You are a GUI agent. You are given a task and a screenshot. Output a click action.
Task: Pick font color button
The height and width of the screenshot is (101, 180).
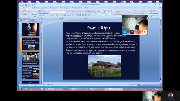73,15
